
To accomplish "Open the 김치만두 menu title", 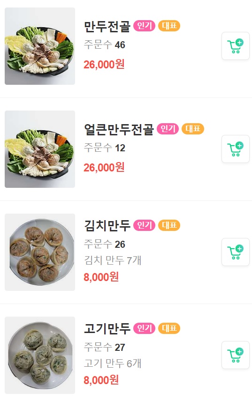I will click(107, 226).
